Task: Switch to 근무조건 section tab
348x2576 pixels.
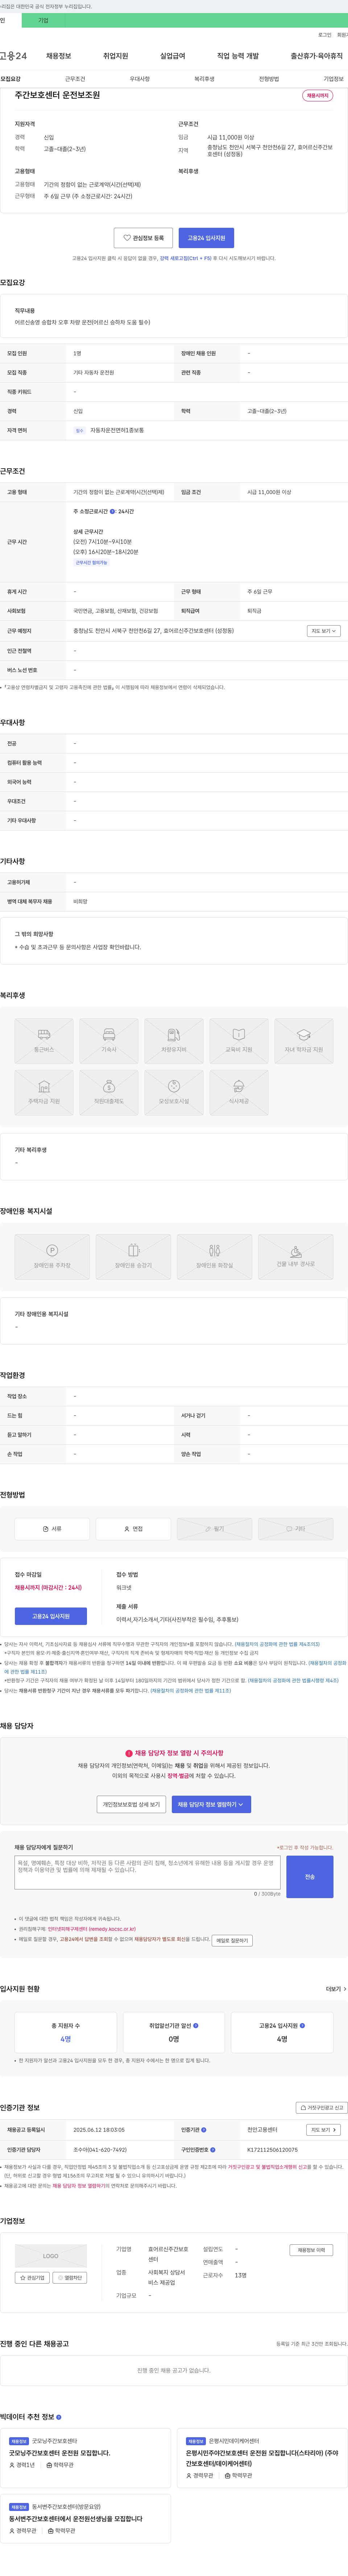Action: pos(75,79)
